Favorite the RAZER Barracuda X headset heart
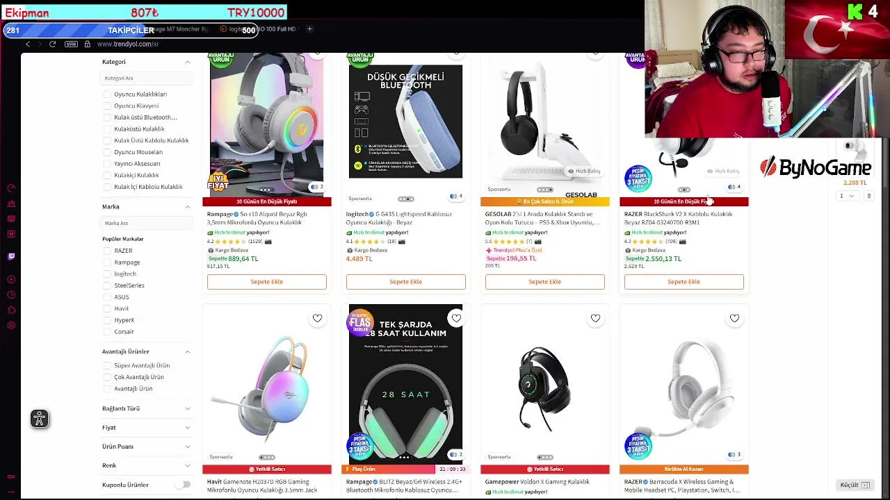The width and height of the screenshot is (890, 500). (x=734, y=318)
